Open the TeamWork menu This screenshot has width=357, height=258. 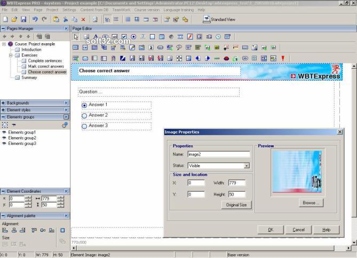pos(120,10)
